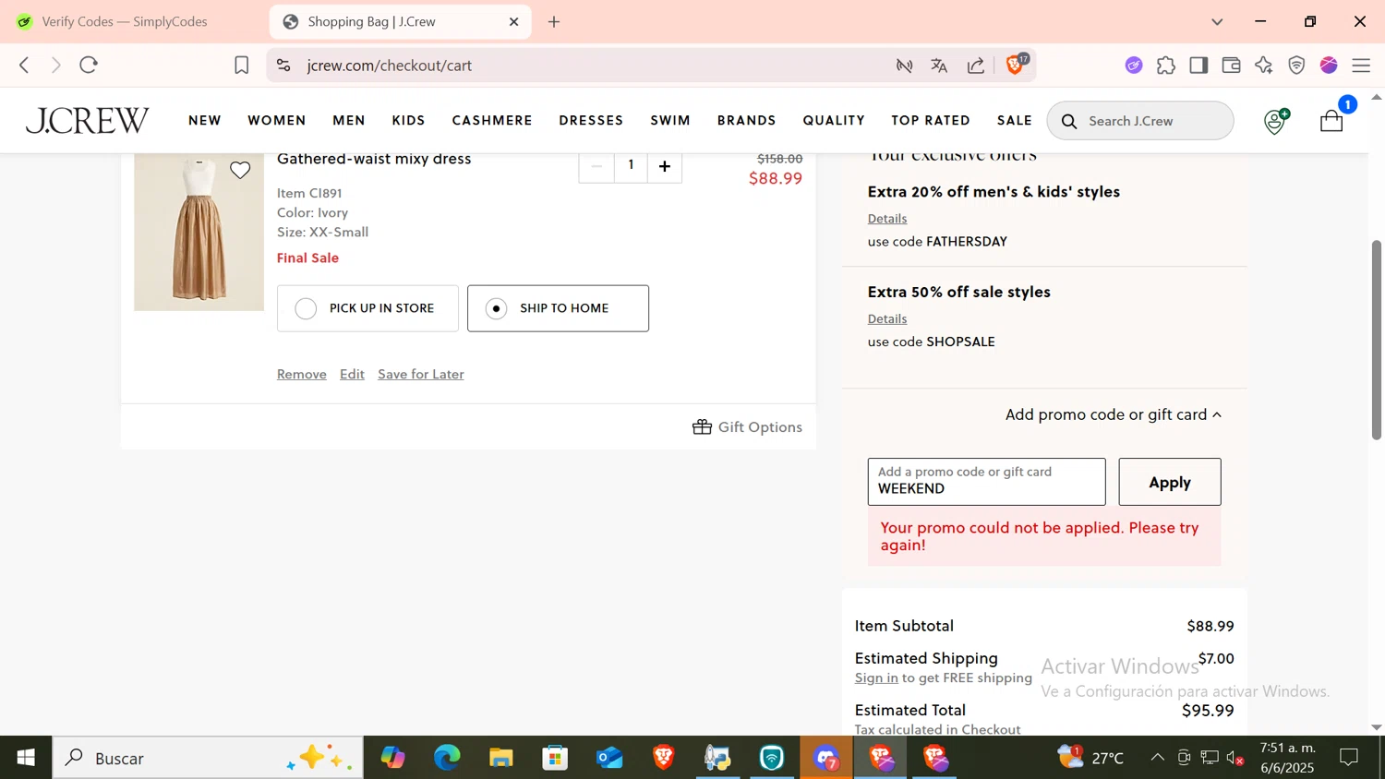Open Gift Options
Image resolution: width=1385 pixels, height=779 pixels.
pos(748,426)
